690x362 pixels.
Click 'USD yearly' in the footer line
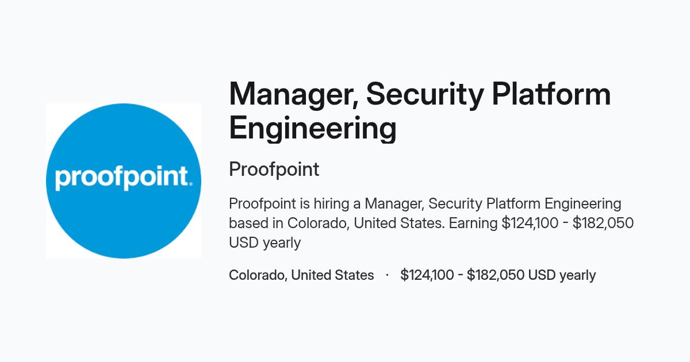click(562, 275)
